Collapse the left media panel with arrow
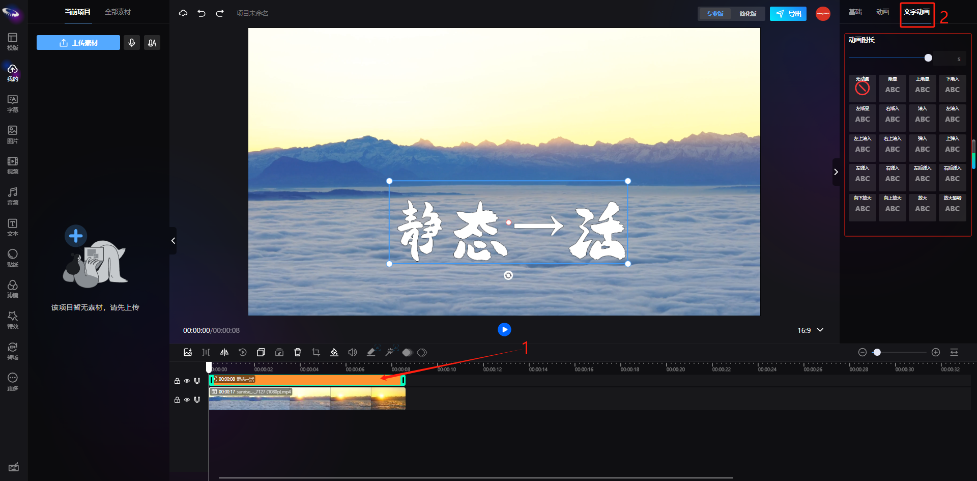Image resolution: width=977 pixels, height=481 pixels. tap(173, 241)
